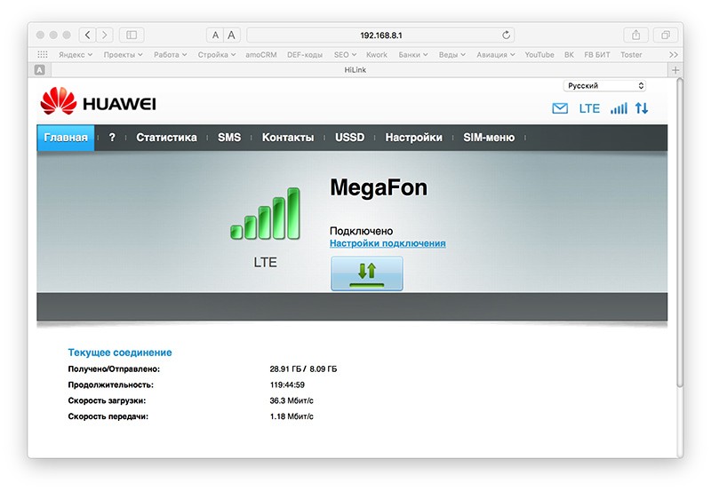Click the header signal strength bars icon

(x=619, y=108)
